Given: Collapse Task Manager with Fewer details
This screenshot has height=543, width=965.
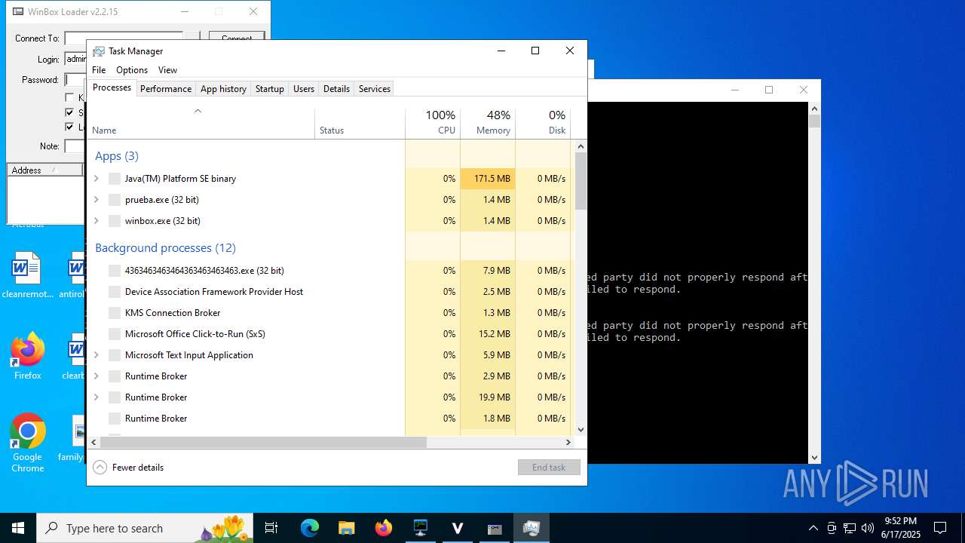Looking at the screenshot, I should coord(128,468).
